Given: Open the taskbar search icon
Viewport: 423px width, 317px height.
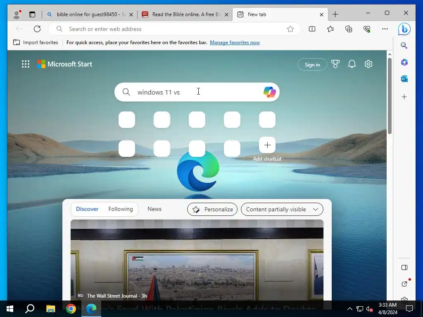Looking at the screenshot, I should (30, 309).
